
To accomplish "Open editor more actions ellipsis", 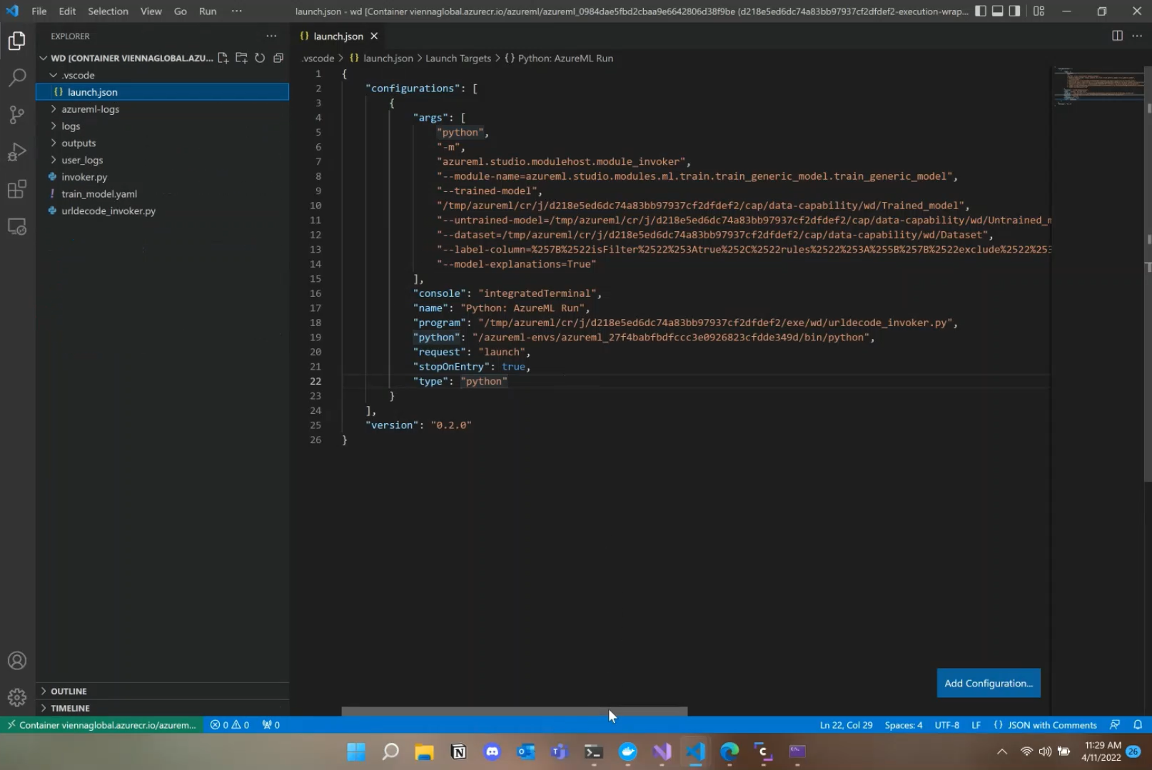I will pyautogui.click(x=1137, y=36).
